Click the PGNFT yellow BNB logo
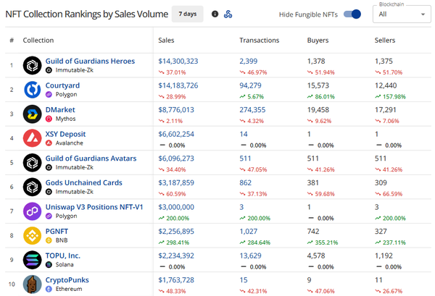This screenshot has width=435, height=296. pyautogui.click(x=32, y=236)
